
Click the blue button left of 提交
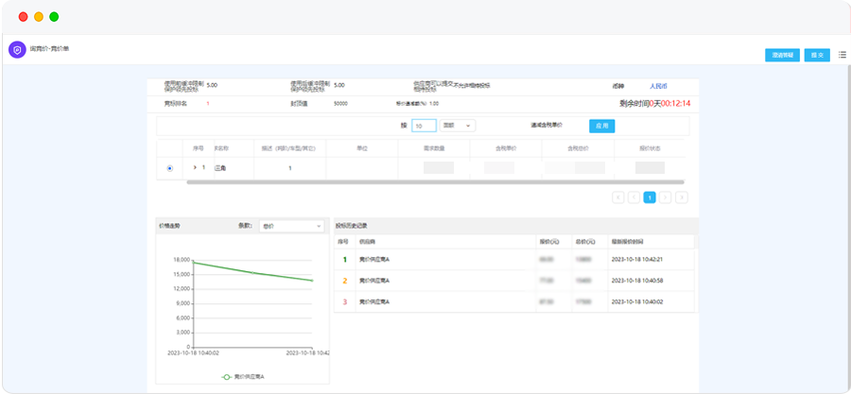(x=782, y=56)
